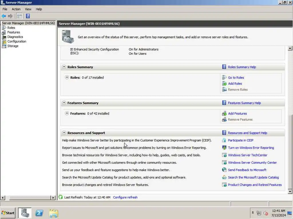Open the Roles Summary Help link
Image resolution: width=293 pixels, height=219 pixels.
point(242,67)
